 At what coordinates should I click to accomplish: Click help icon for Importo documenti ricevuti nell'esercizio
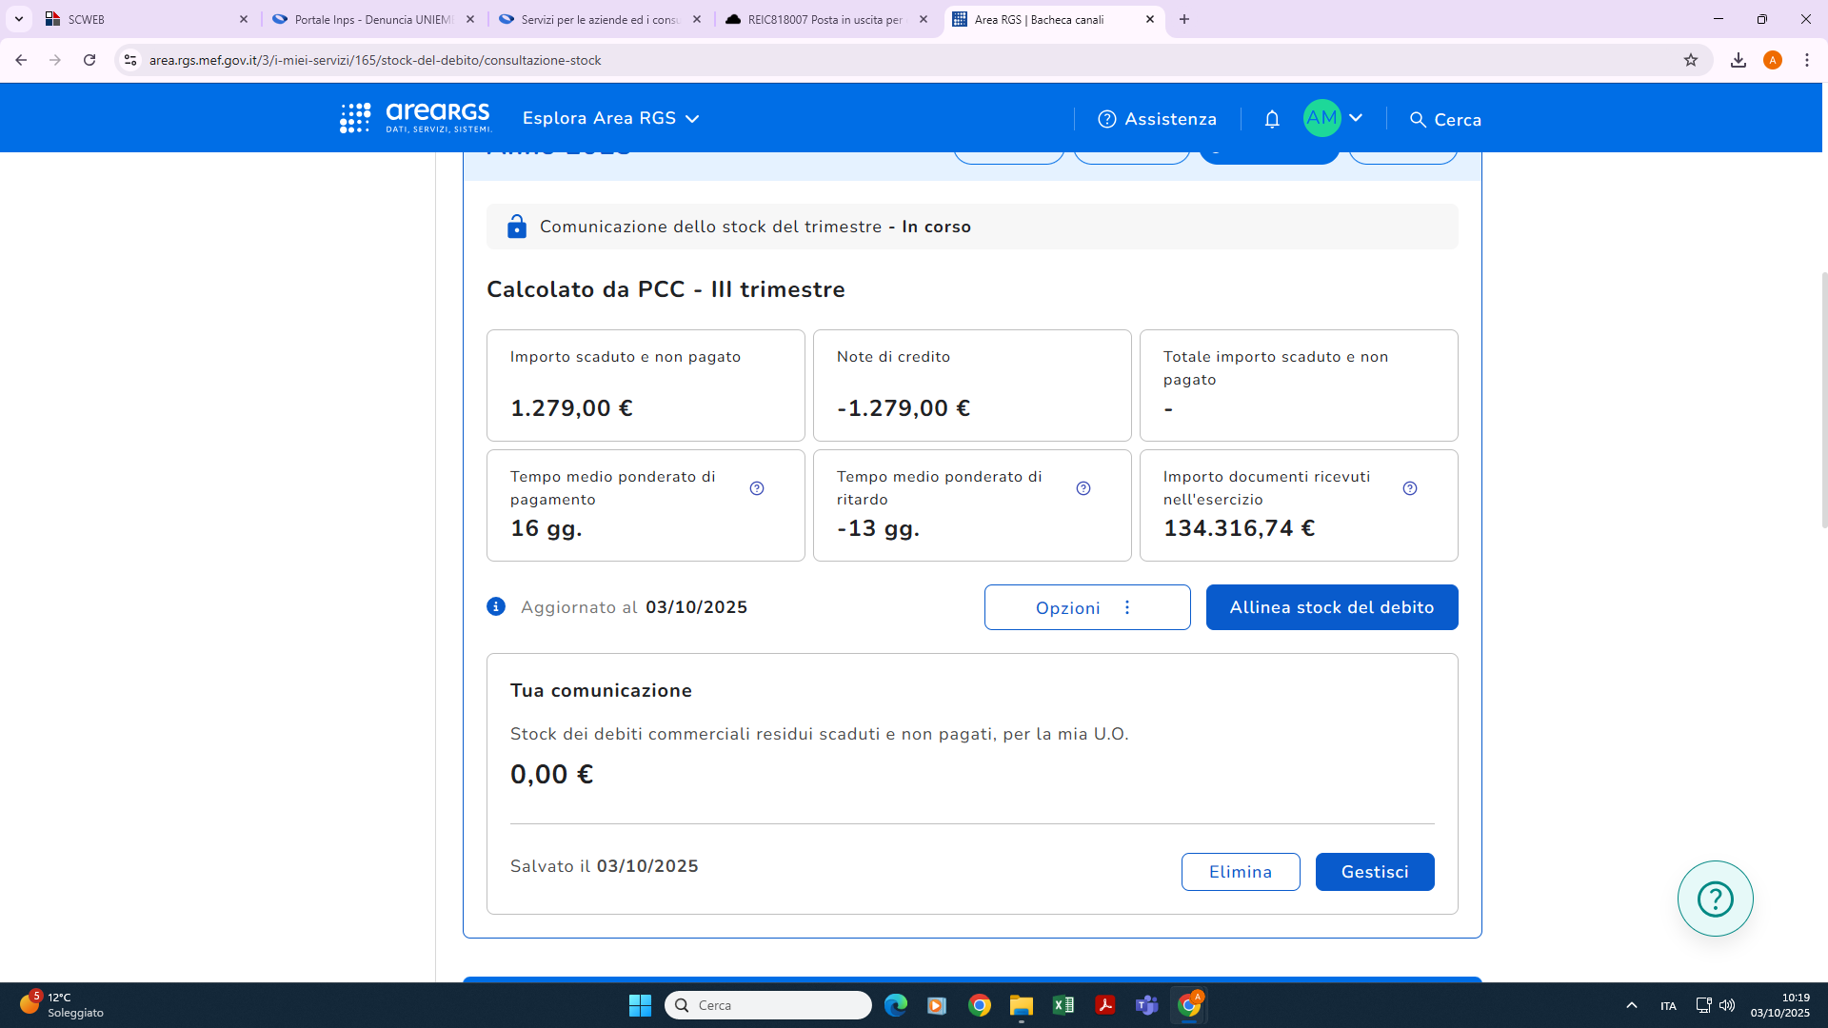(1410, 488)
